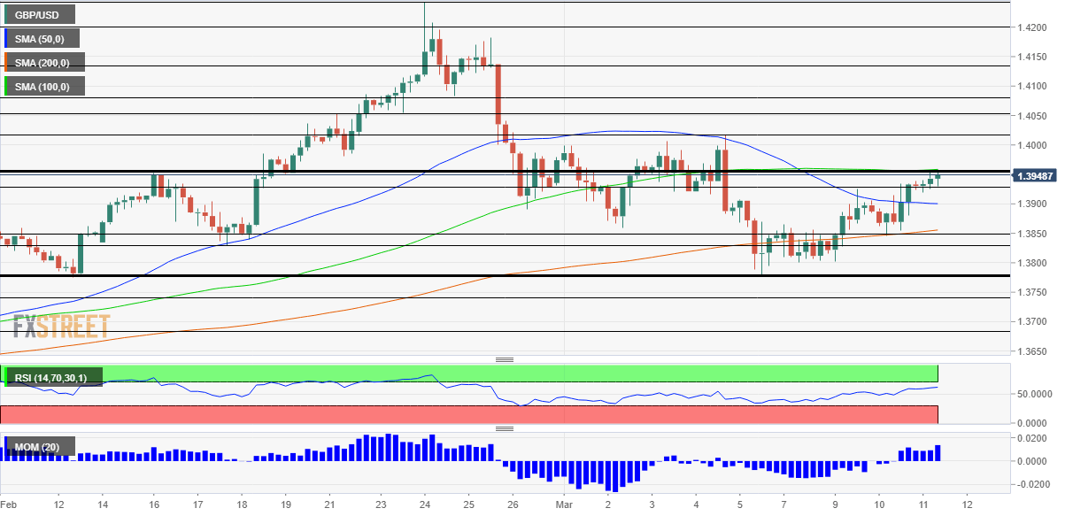The image size is (1073, 516).
Task: Click the momentum 0.0200 scale value
Action: [1033, 439]
